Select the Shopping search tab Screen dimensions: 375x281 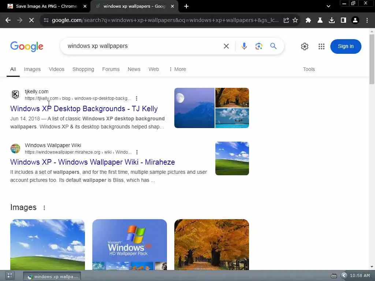click(83, 69)
